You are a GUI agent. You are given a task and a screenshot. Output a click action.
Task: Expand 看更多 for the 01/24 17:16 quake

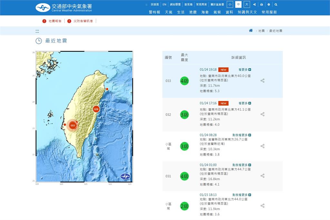(245, 103)
